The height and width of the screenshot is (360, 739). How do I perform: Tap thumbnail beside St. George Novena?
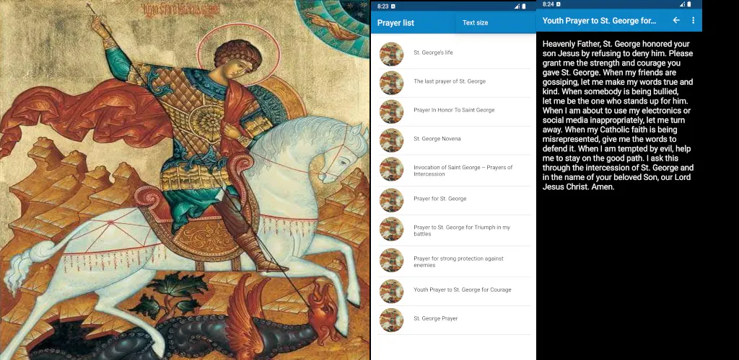tap(391, 140)
